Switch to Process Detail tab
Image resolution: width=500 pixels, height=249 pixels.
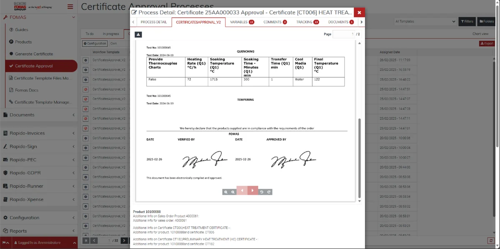tap(154, 22)
